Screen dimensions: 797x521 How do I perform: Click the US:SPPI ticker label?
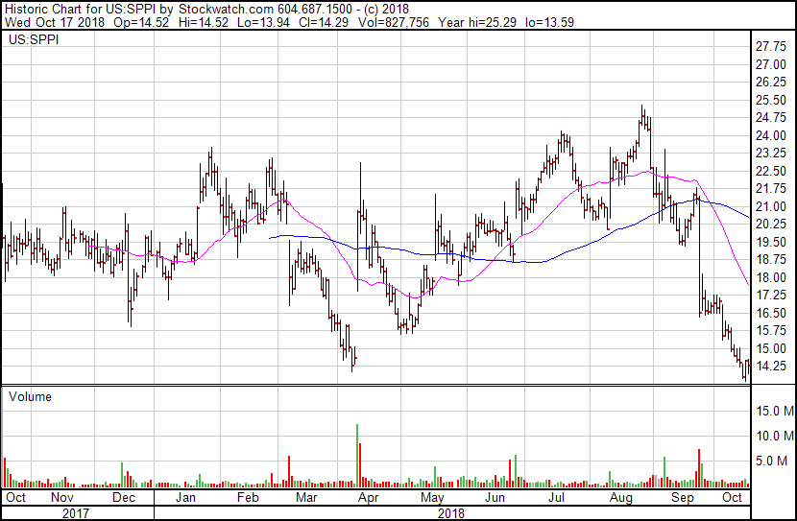click(x=30, y=41)
